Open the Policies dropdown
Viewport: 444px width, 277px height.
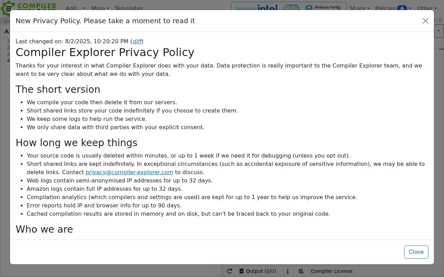[x=393, y=8]
